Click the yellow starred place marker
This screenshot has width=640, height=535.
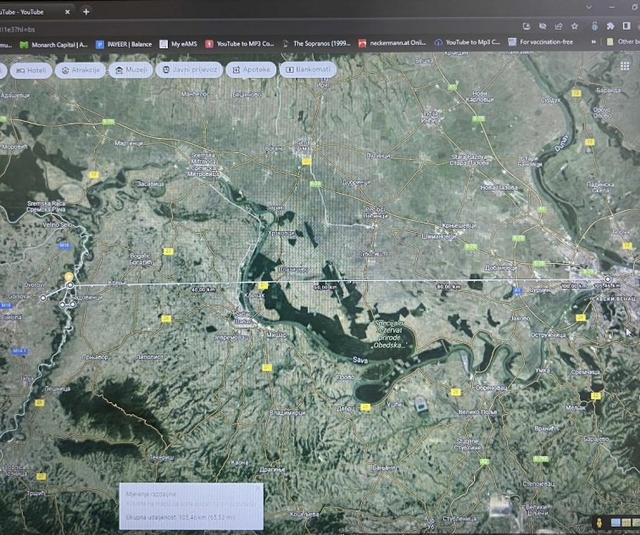click(x=68, y=277)
